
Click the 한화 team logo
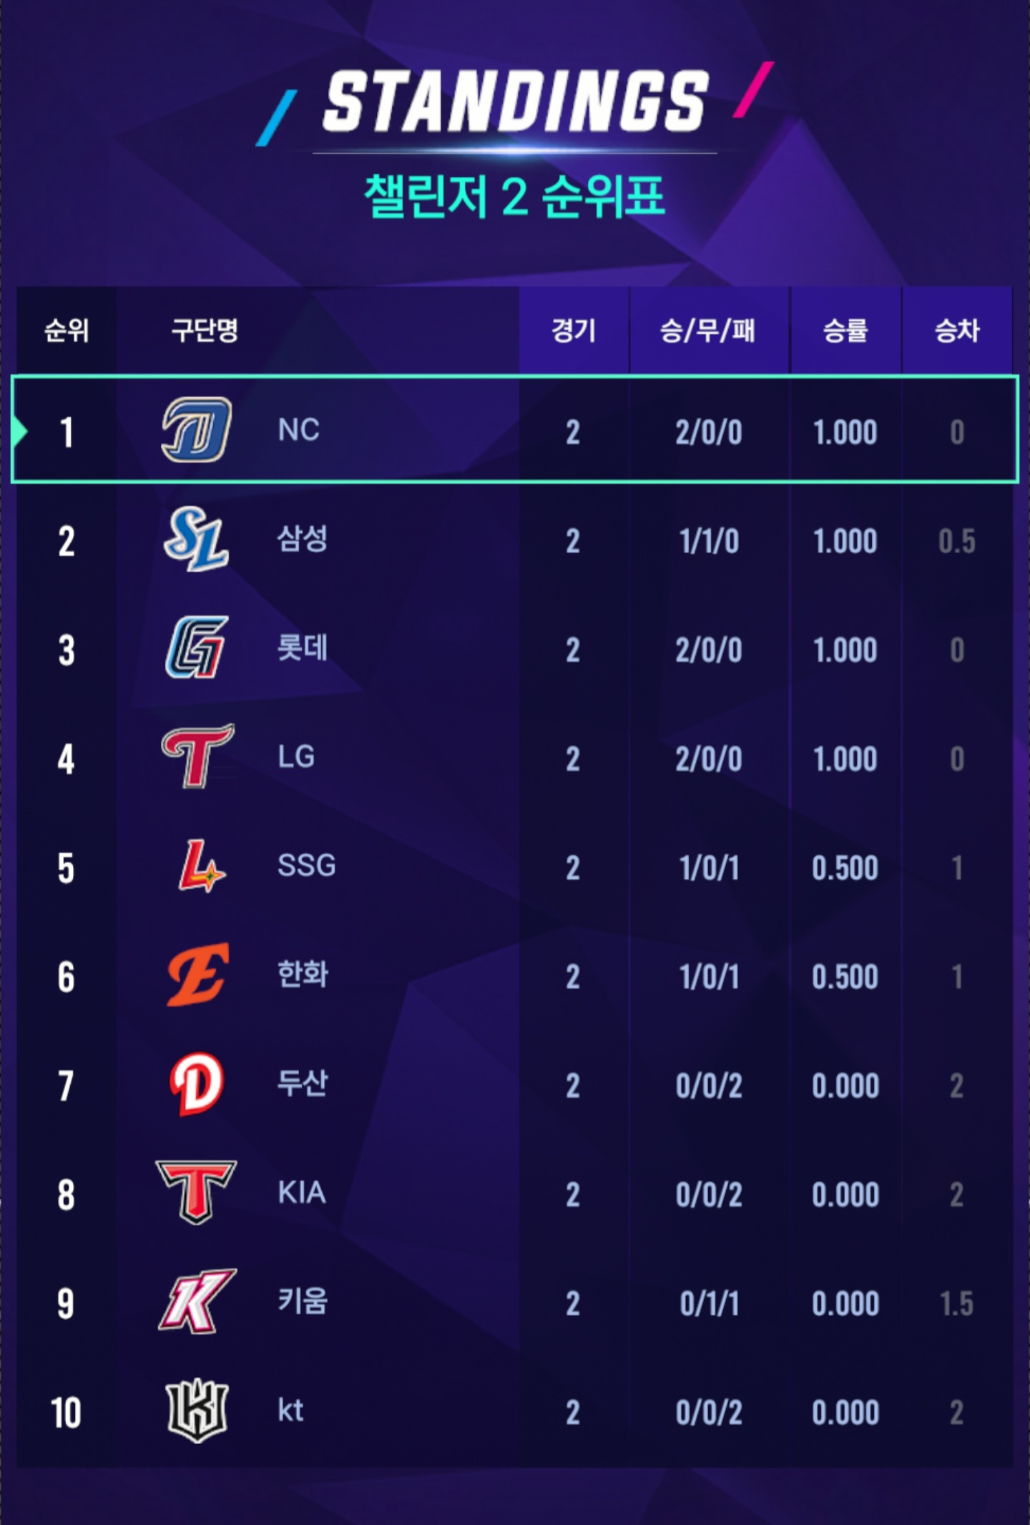(198, 975)
